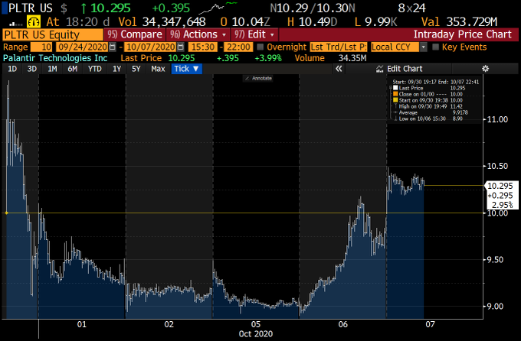
Task: Click the 11.00 y-axis label
Action: (497, 119)
